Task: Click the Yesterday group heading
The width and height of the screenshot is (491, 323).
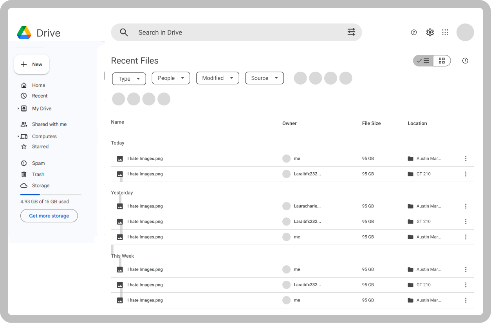Action: 122,193
